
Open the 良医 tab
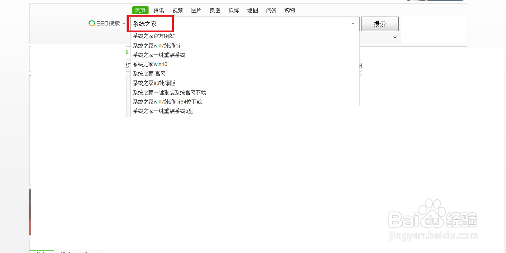(215, 10)
